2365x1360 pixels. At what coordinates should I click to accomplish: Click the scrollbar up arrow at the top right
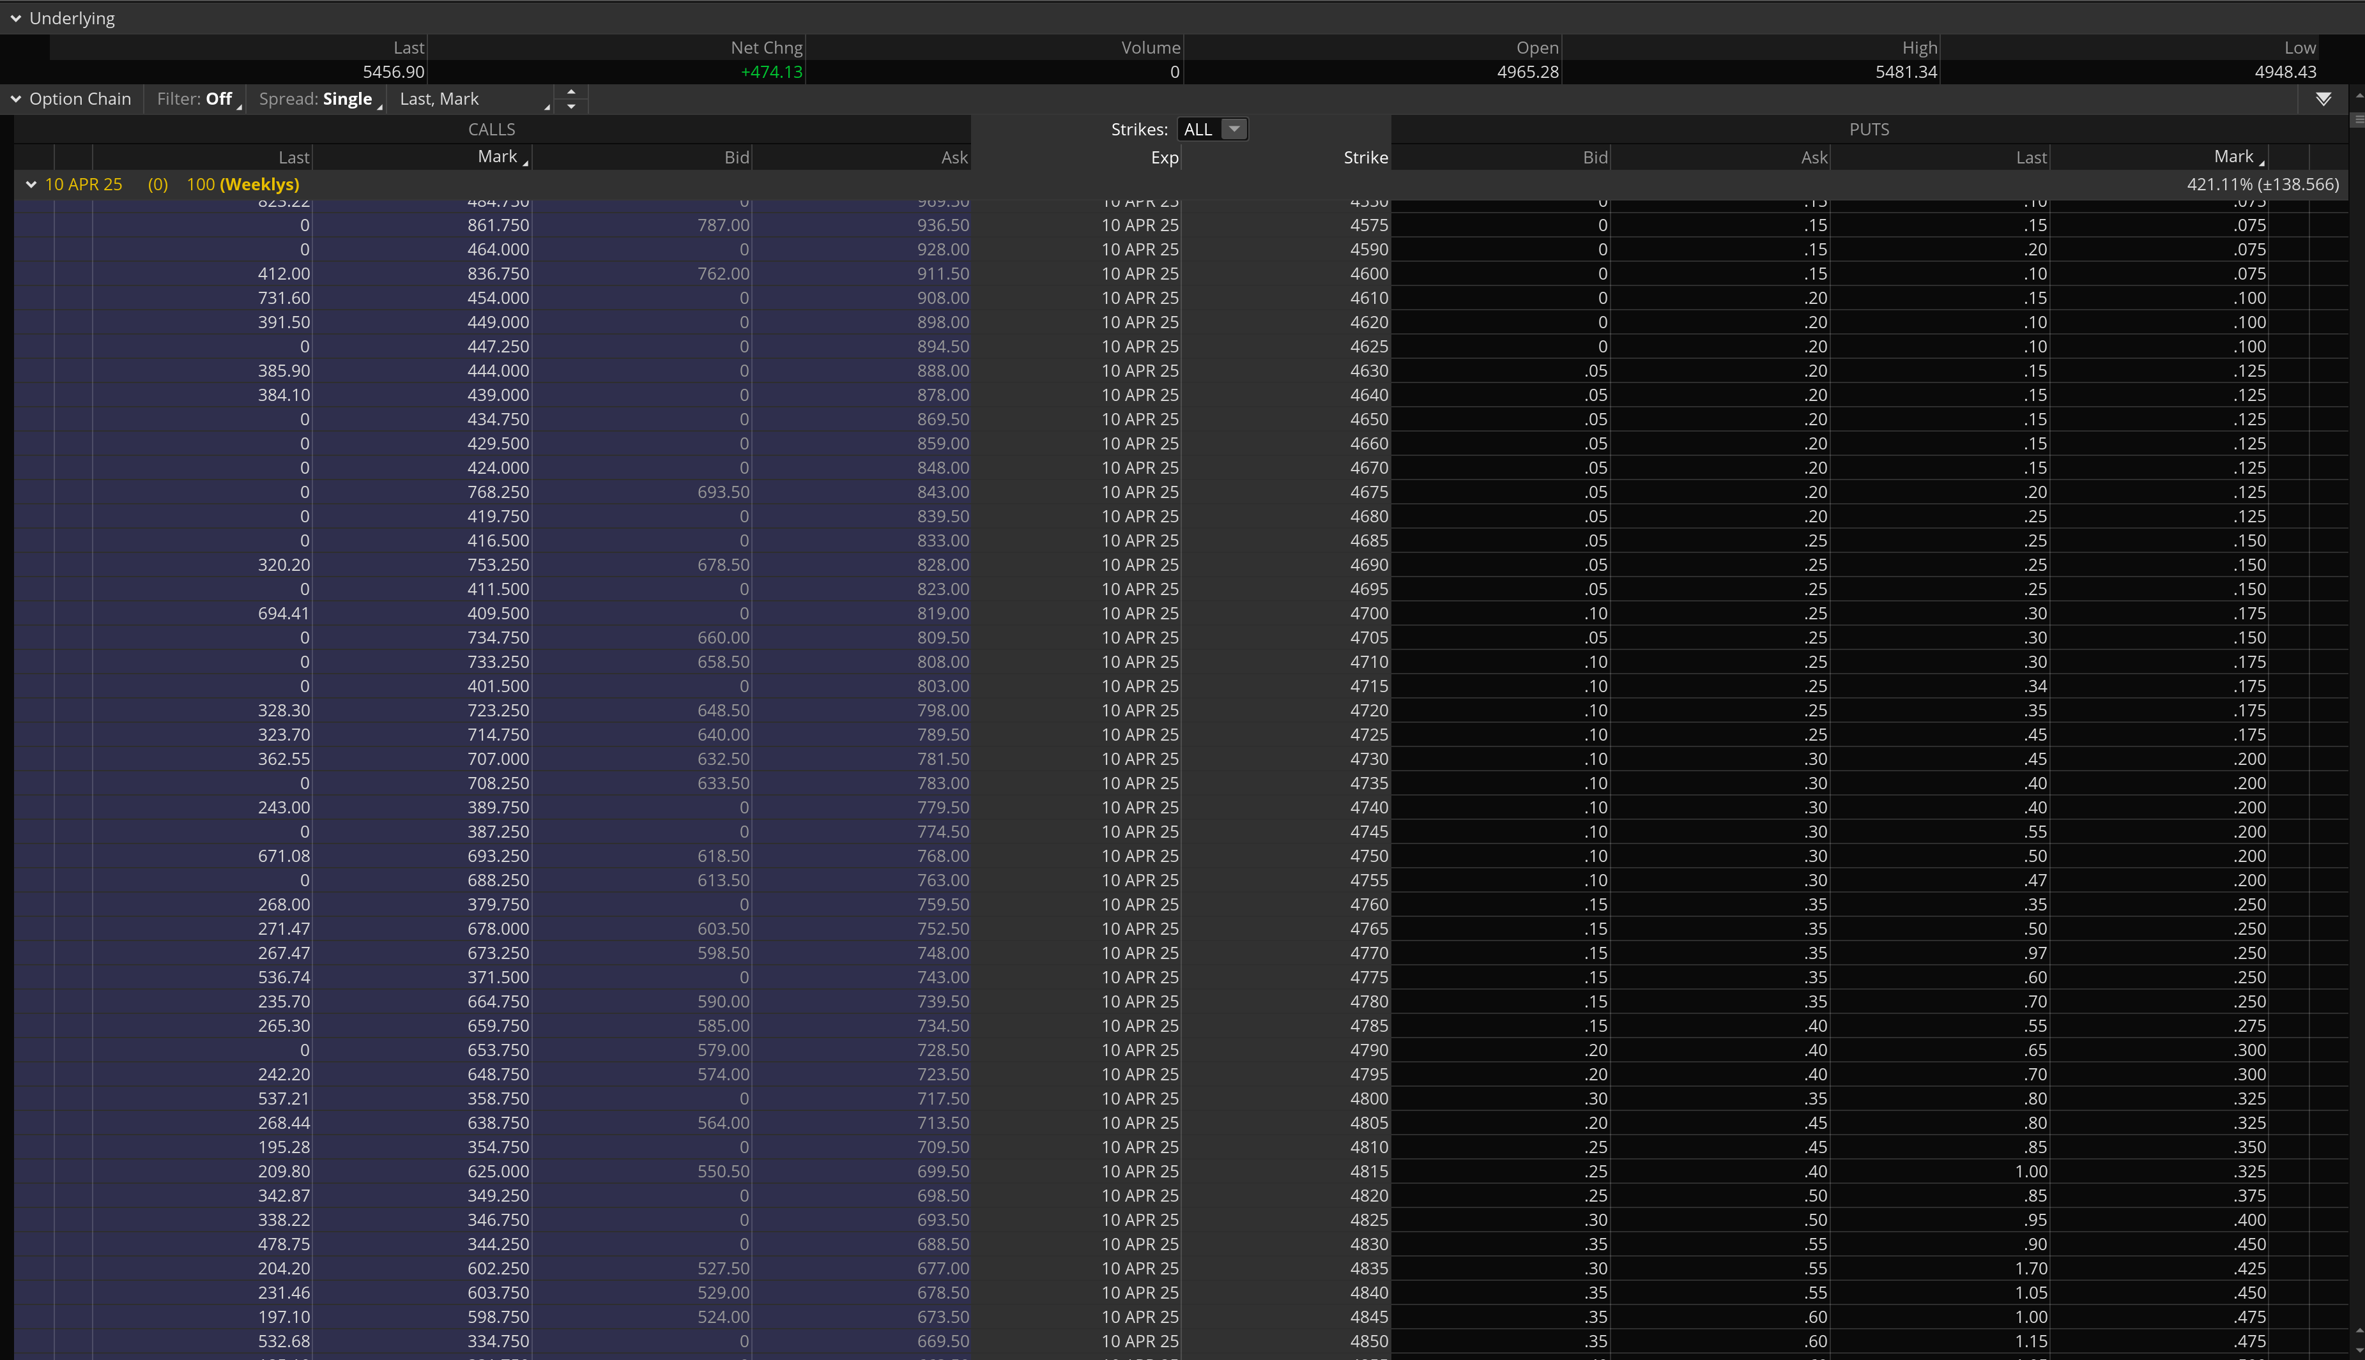(x=2359, y=96)
